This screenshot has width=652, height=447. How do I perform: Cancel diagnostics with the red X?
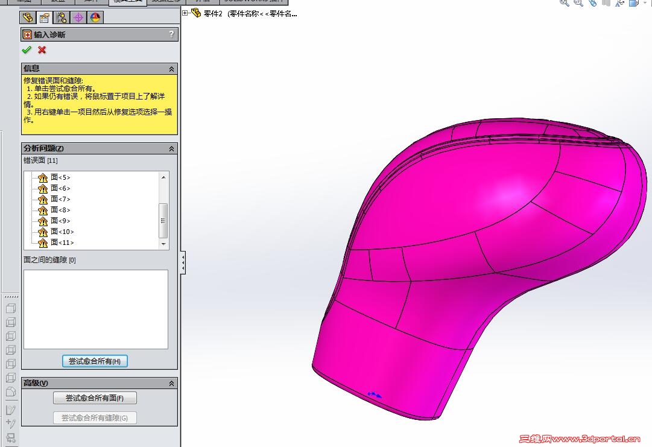point(42,50)
